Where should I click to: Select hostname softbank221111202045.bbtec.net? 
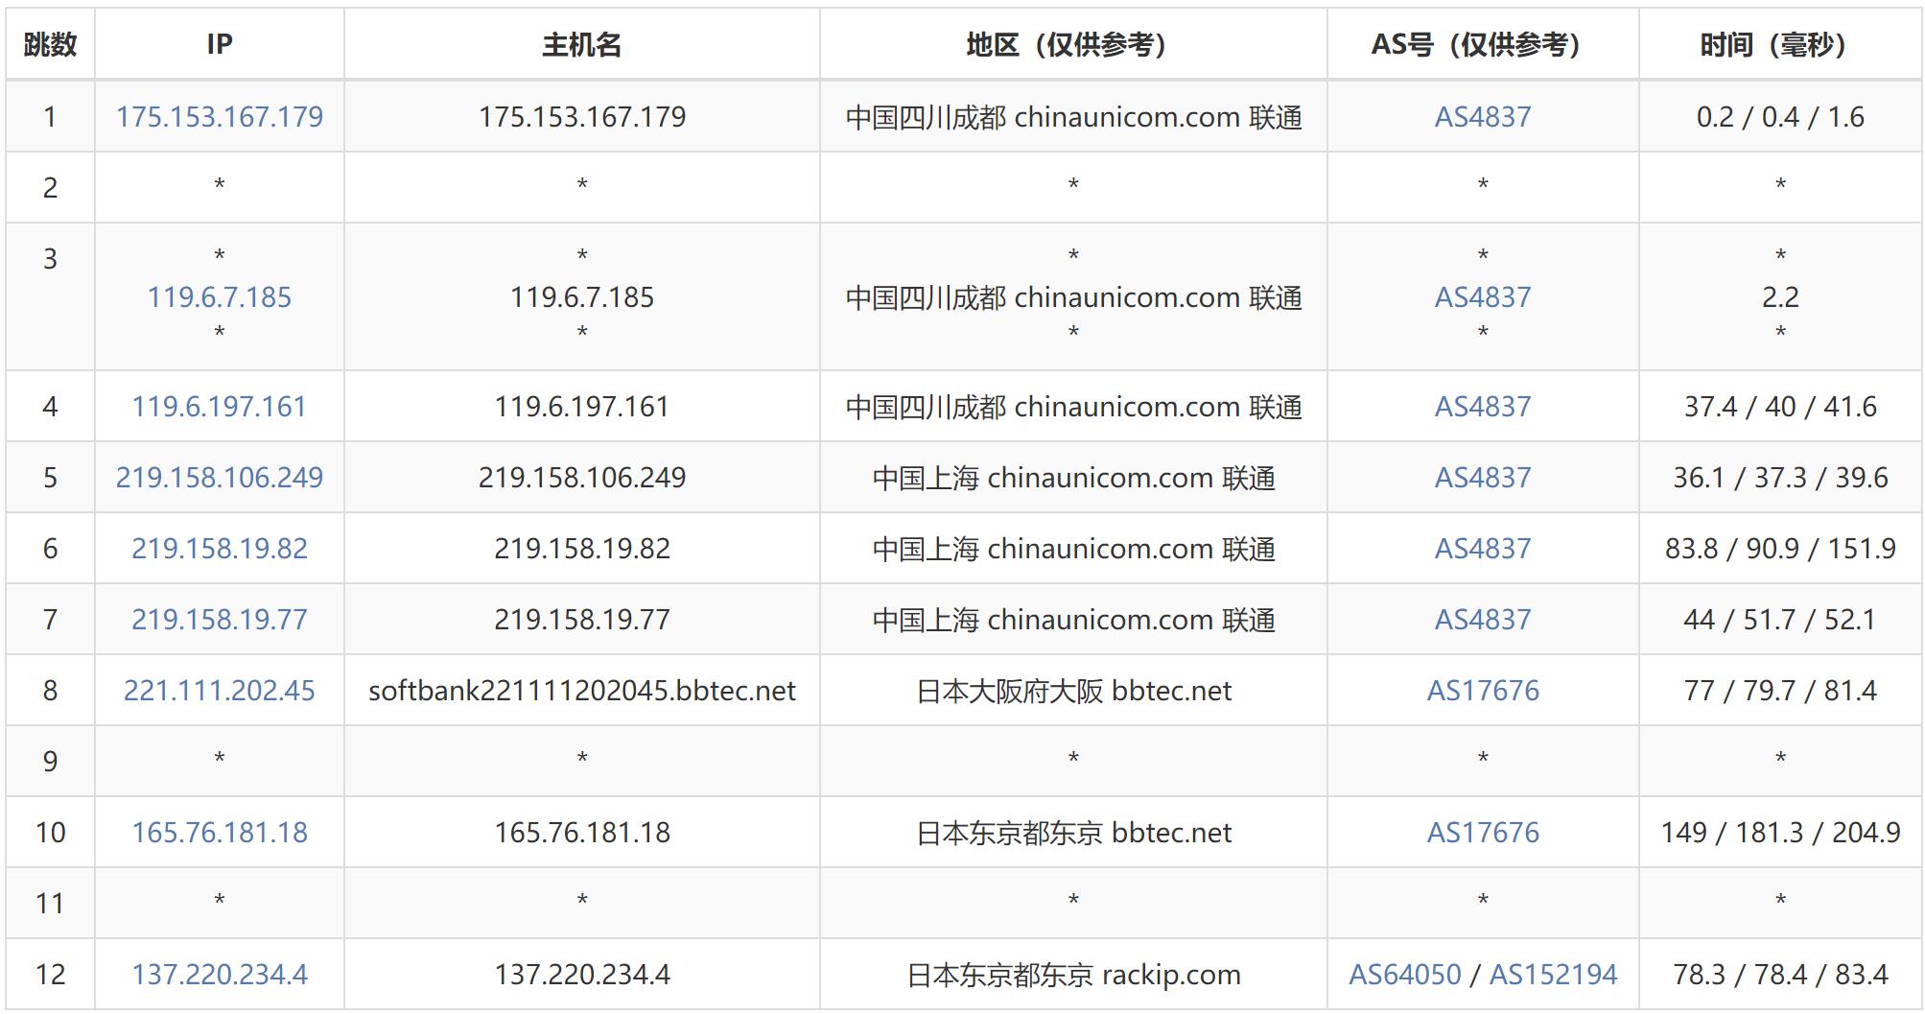click(582, 691)
